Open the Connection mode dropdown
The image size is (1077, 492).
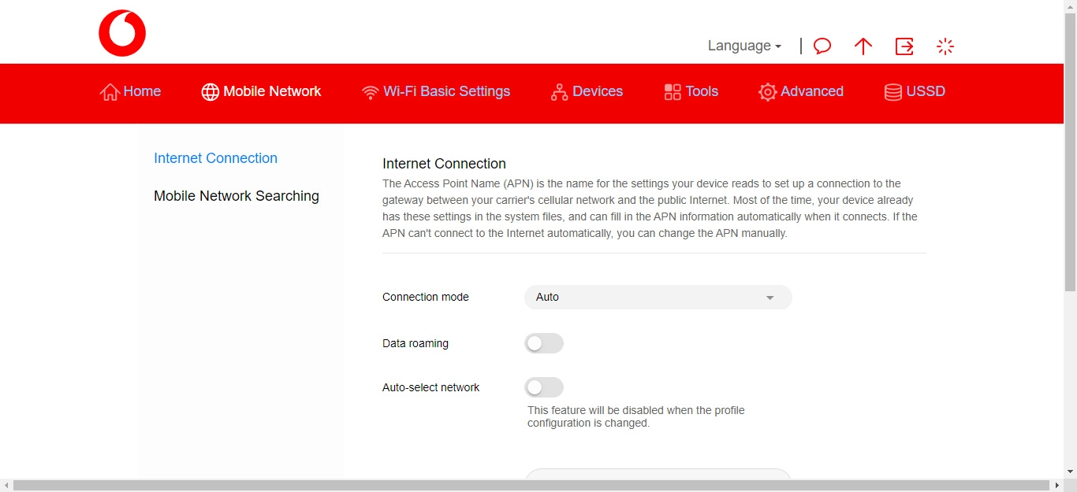coord(658,297)
